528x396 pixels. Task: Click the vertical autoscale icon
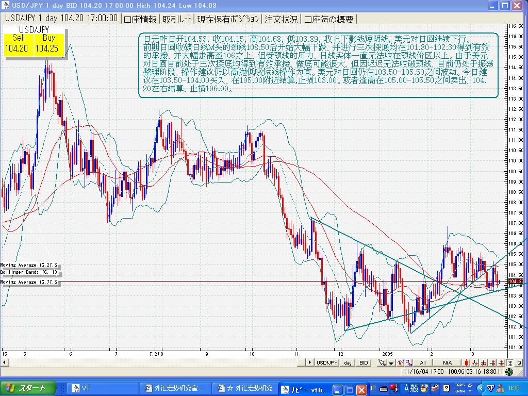point(509,362)
